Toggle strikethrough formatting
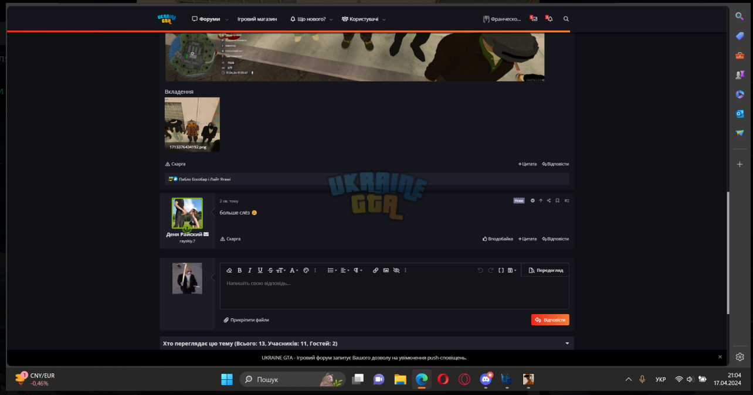The width and height of the screenshot is (753, 395). point(270,270)
